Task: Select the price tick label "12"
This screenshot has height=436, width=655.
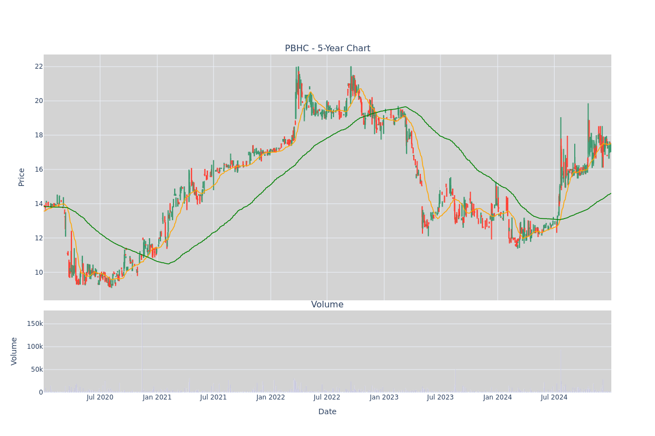Action: (x=39, y=238)
